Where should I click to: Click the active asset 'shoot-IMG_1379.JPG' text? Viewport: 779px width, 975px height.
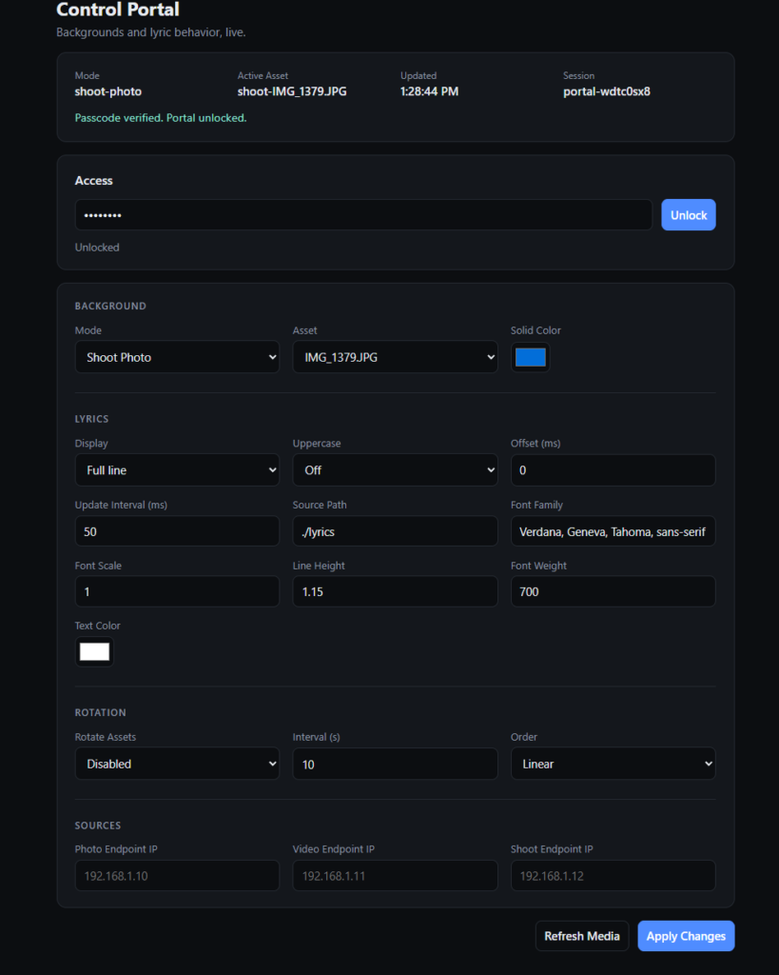[x=292, y=91]
